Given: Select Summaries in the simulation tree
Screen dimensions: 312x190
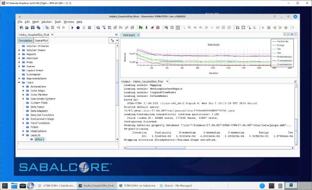Looking at the screenshot, I should point(33,74).
